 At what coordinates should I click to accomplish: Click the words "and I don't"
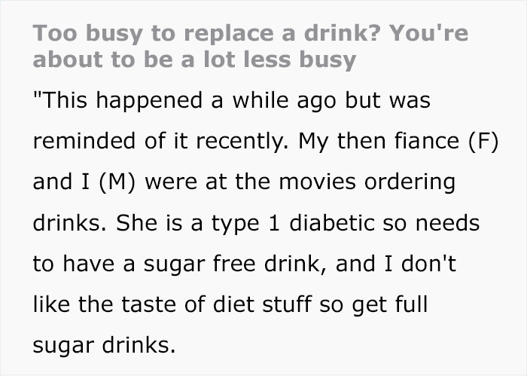395,263
